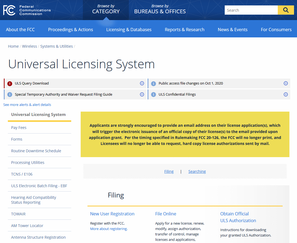Expand Public access file changes alert
This screenshot has width=297, height=243.
point(286,83)
